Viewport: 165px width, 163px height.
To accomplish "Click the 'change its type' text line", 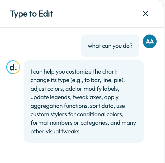I will coord(78,80).
